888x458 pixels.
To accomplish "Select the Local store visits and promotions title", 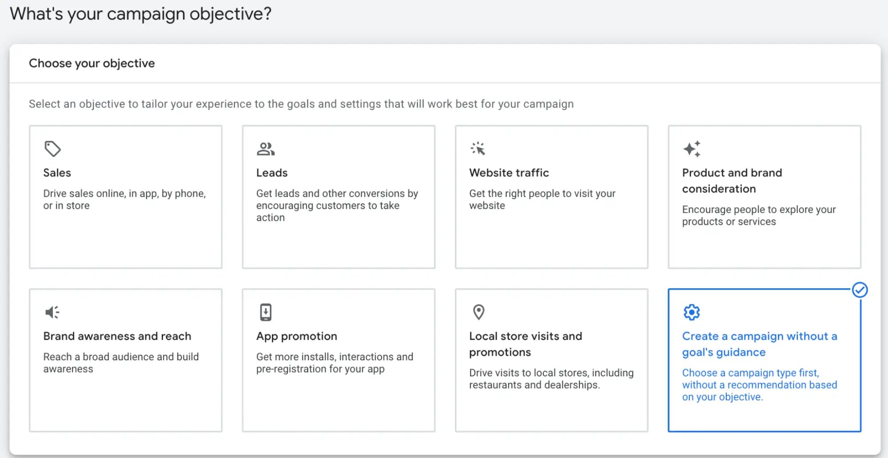I will [526, 344].
